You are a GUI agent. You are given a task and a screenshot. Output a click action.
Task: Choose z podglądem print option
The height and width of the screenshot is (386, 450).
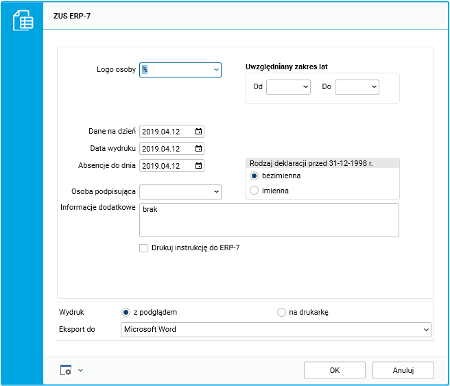click(x=126, y=313)
